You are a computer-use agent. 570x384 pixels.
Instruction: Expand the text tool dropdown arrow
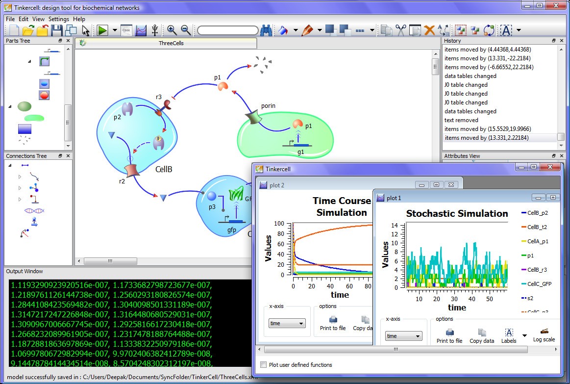[x=519, y=30]
